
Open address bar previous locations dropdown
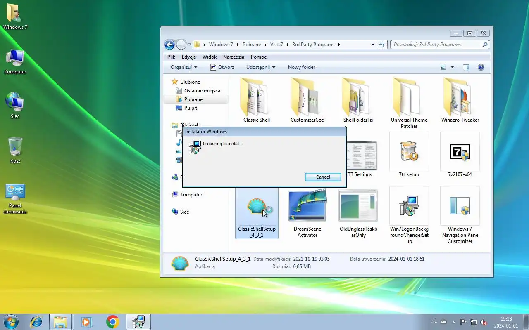click(x=373, y=45)
